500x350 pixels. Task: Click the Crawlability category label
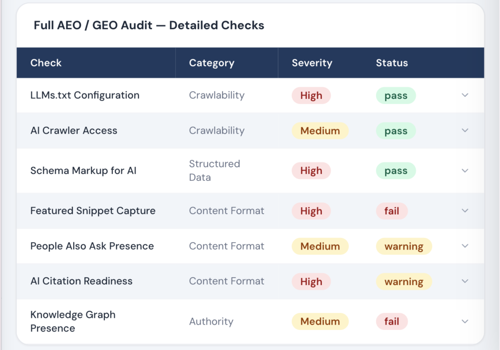pyautogui.click(x=216, y=96)
